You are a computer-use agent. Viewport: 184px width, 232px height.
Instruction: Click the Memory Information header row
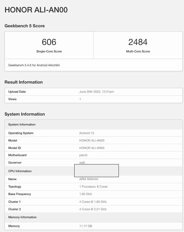coord(94,217)
